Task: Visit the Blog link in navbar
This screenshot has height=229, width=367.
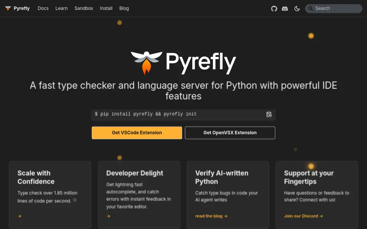Action: coord(124,8)
